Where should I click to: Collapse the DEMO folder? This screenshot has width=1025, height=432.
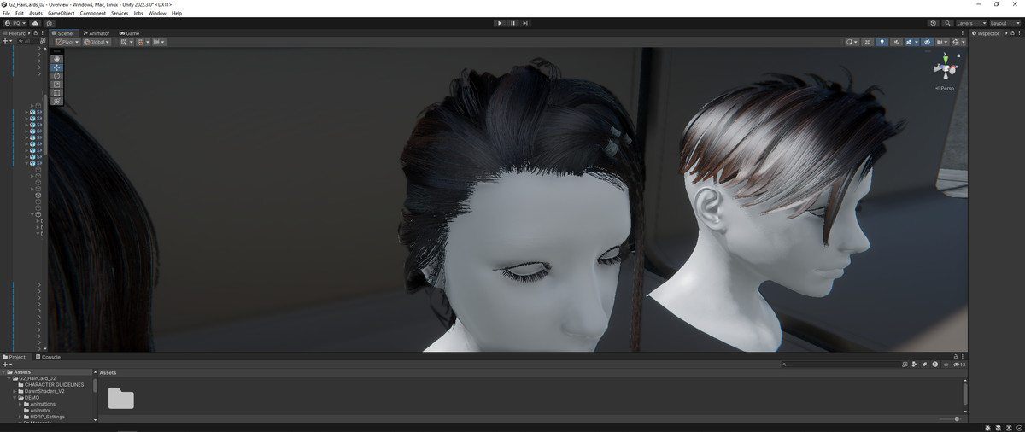(x=15, y=398)
